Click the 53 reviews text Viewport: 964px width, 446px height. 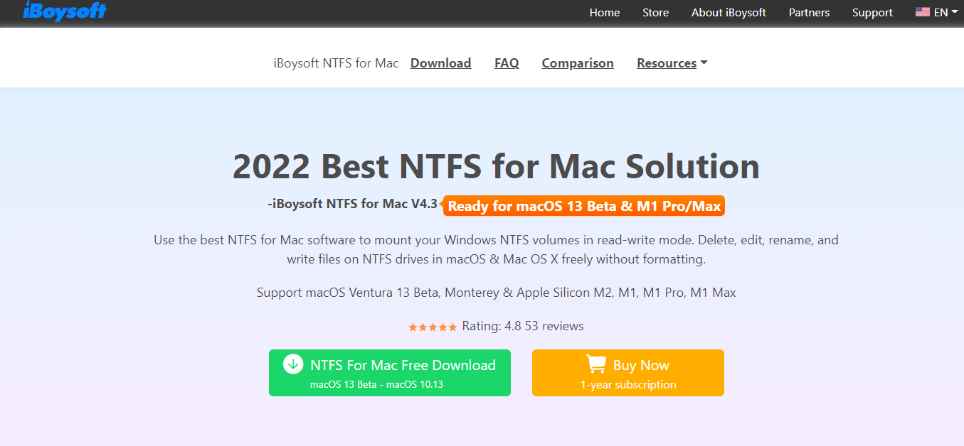point(556,326)
